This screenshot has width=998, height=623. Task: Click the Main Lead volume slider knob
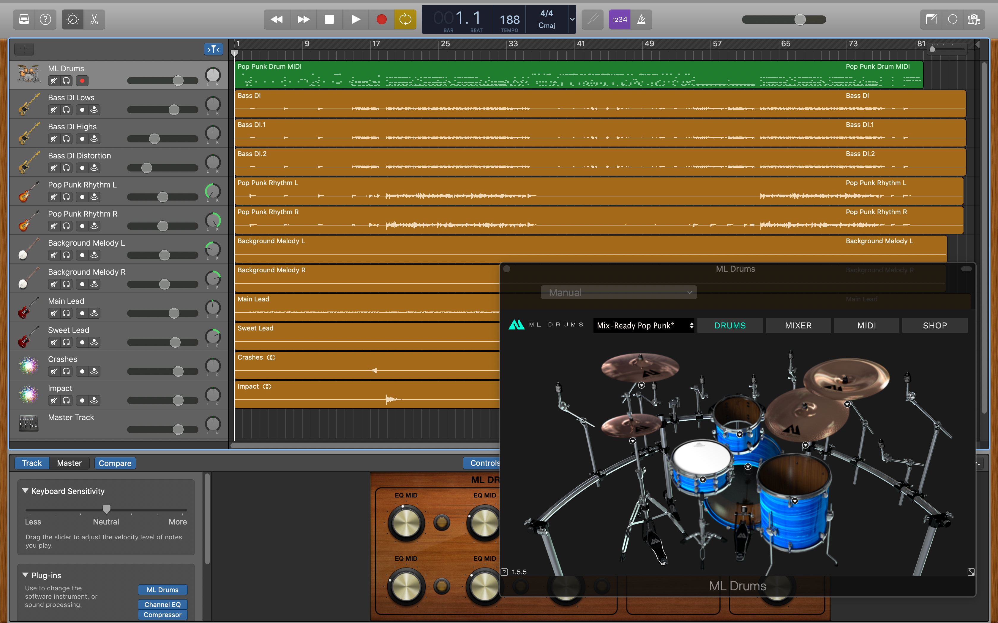point(174,314)
